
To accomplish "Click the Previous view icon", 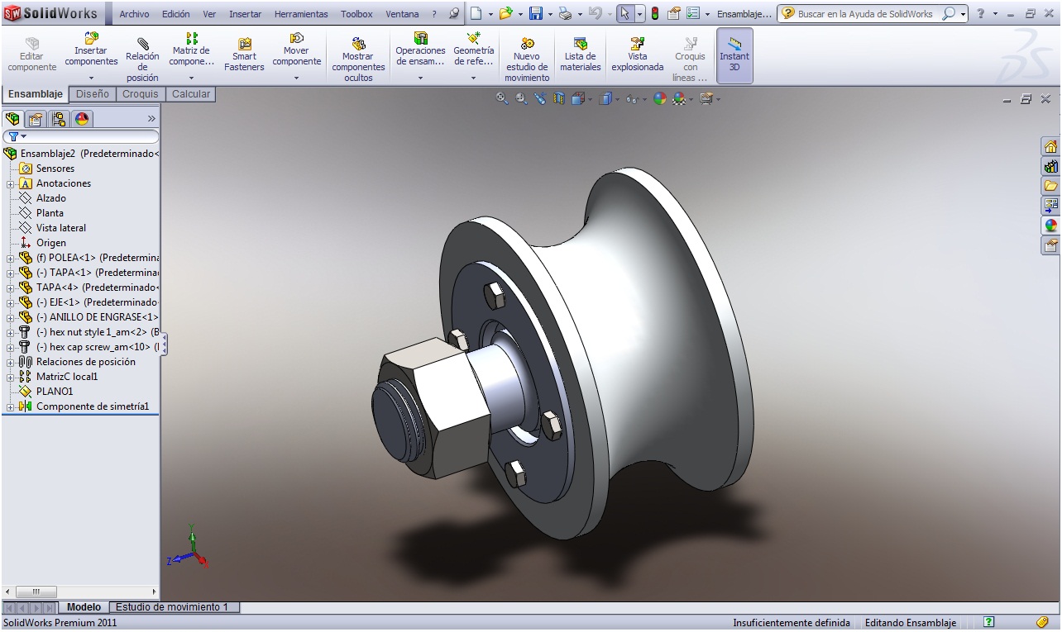I will click(x=540, y=98).
